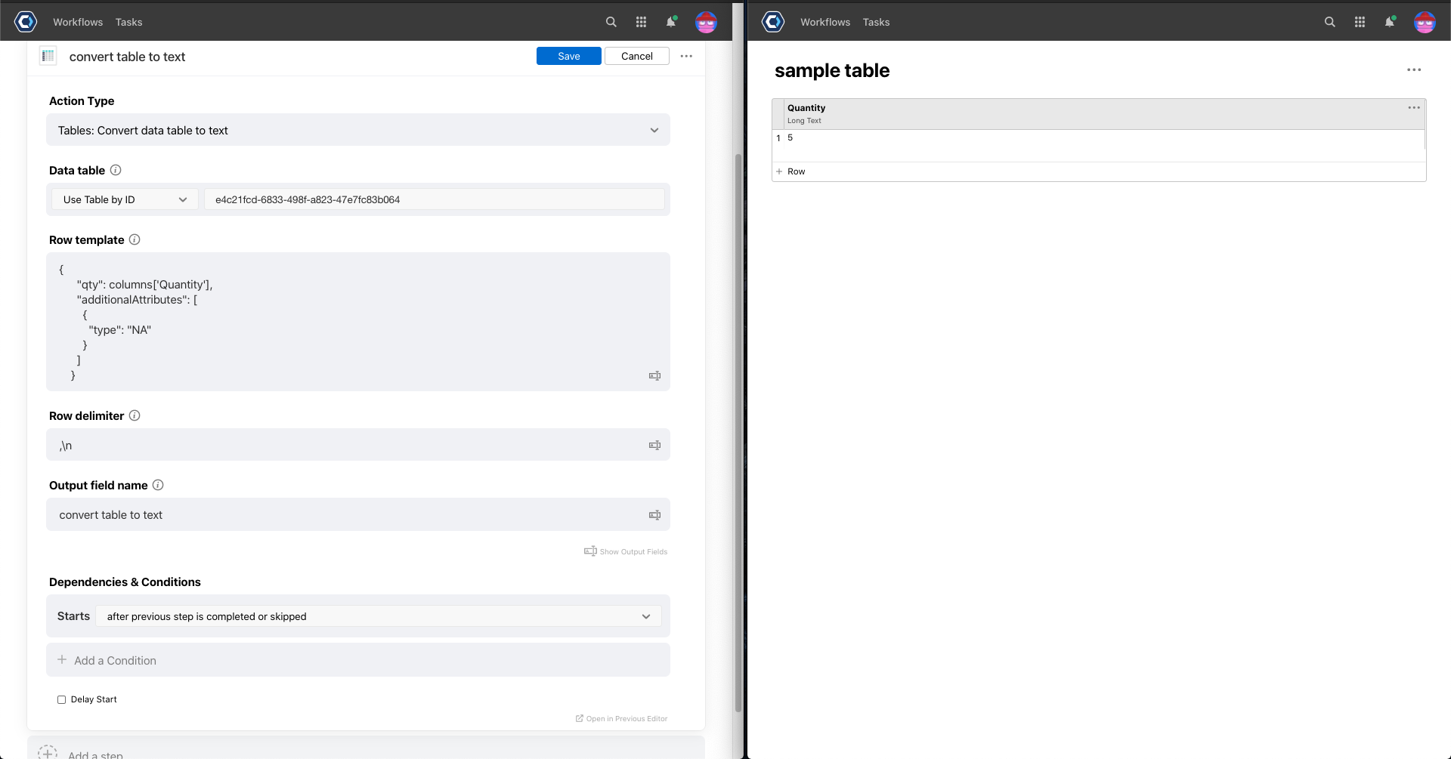Change the Use Table by ID selector
This screenshot has width=1451, height=759.
point(123,199)
